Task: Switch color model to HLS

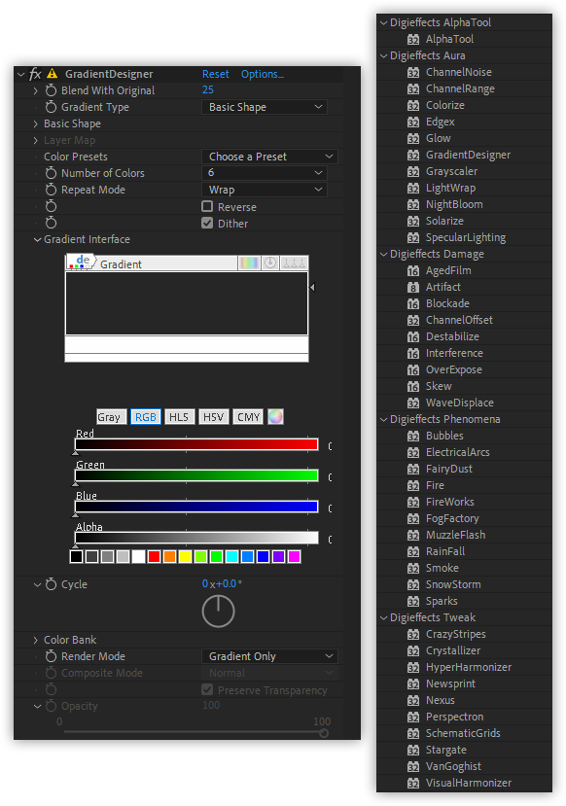Action: pyautogui.click(x=179, y=417)
